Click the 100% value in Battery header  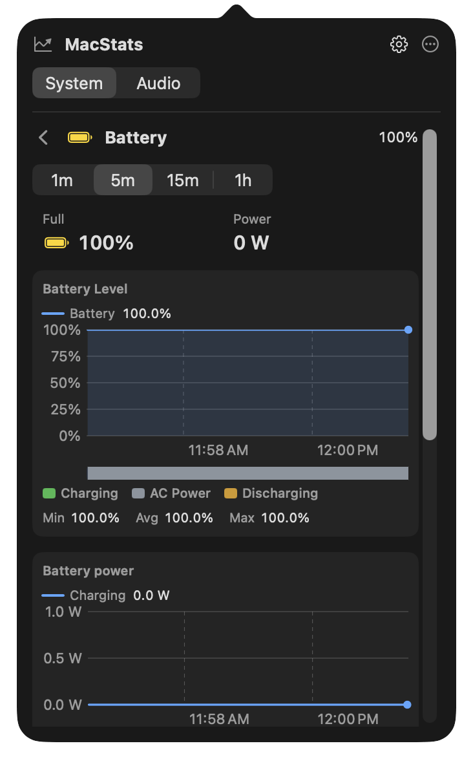(398, 138)
